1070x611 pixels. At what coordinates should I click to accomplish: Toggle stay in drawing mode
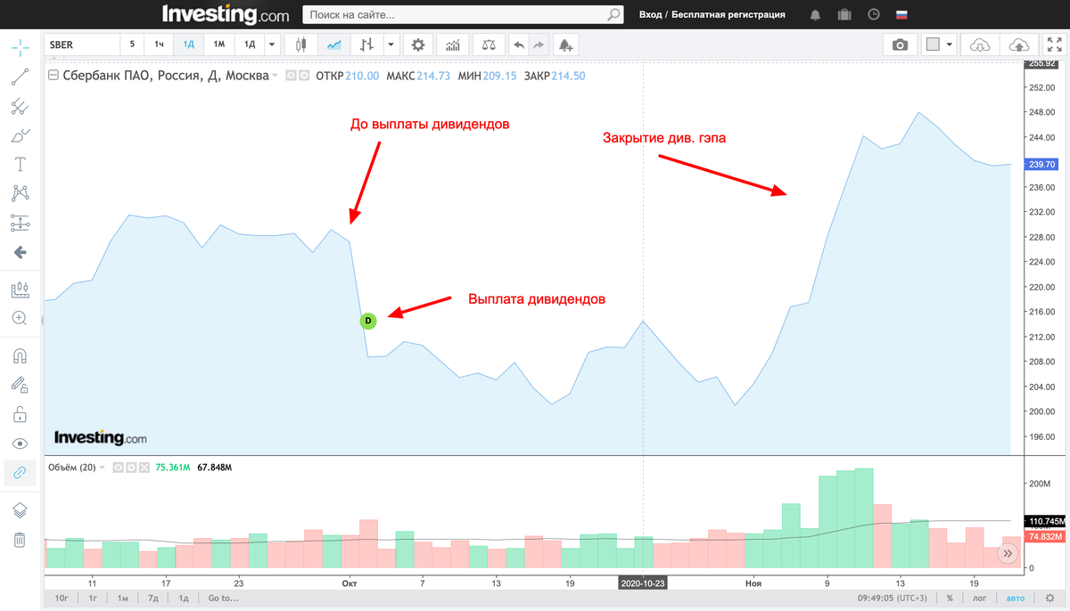[20, 385]
